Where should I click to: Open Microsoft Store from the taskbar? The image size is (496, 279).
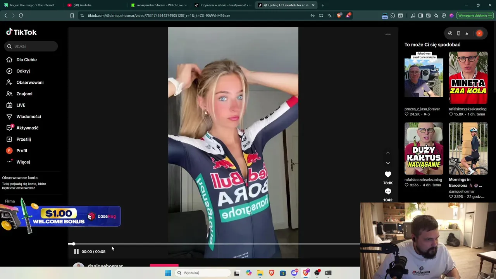tap(283, 273)
